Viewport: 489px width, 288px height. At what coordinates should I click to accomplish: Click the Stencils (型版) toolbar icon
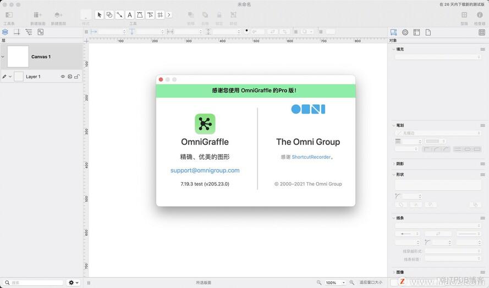464,15
